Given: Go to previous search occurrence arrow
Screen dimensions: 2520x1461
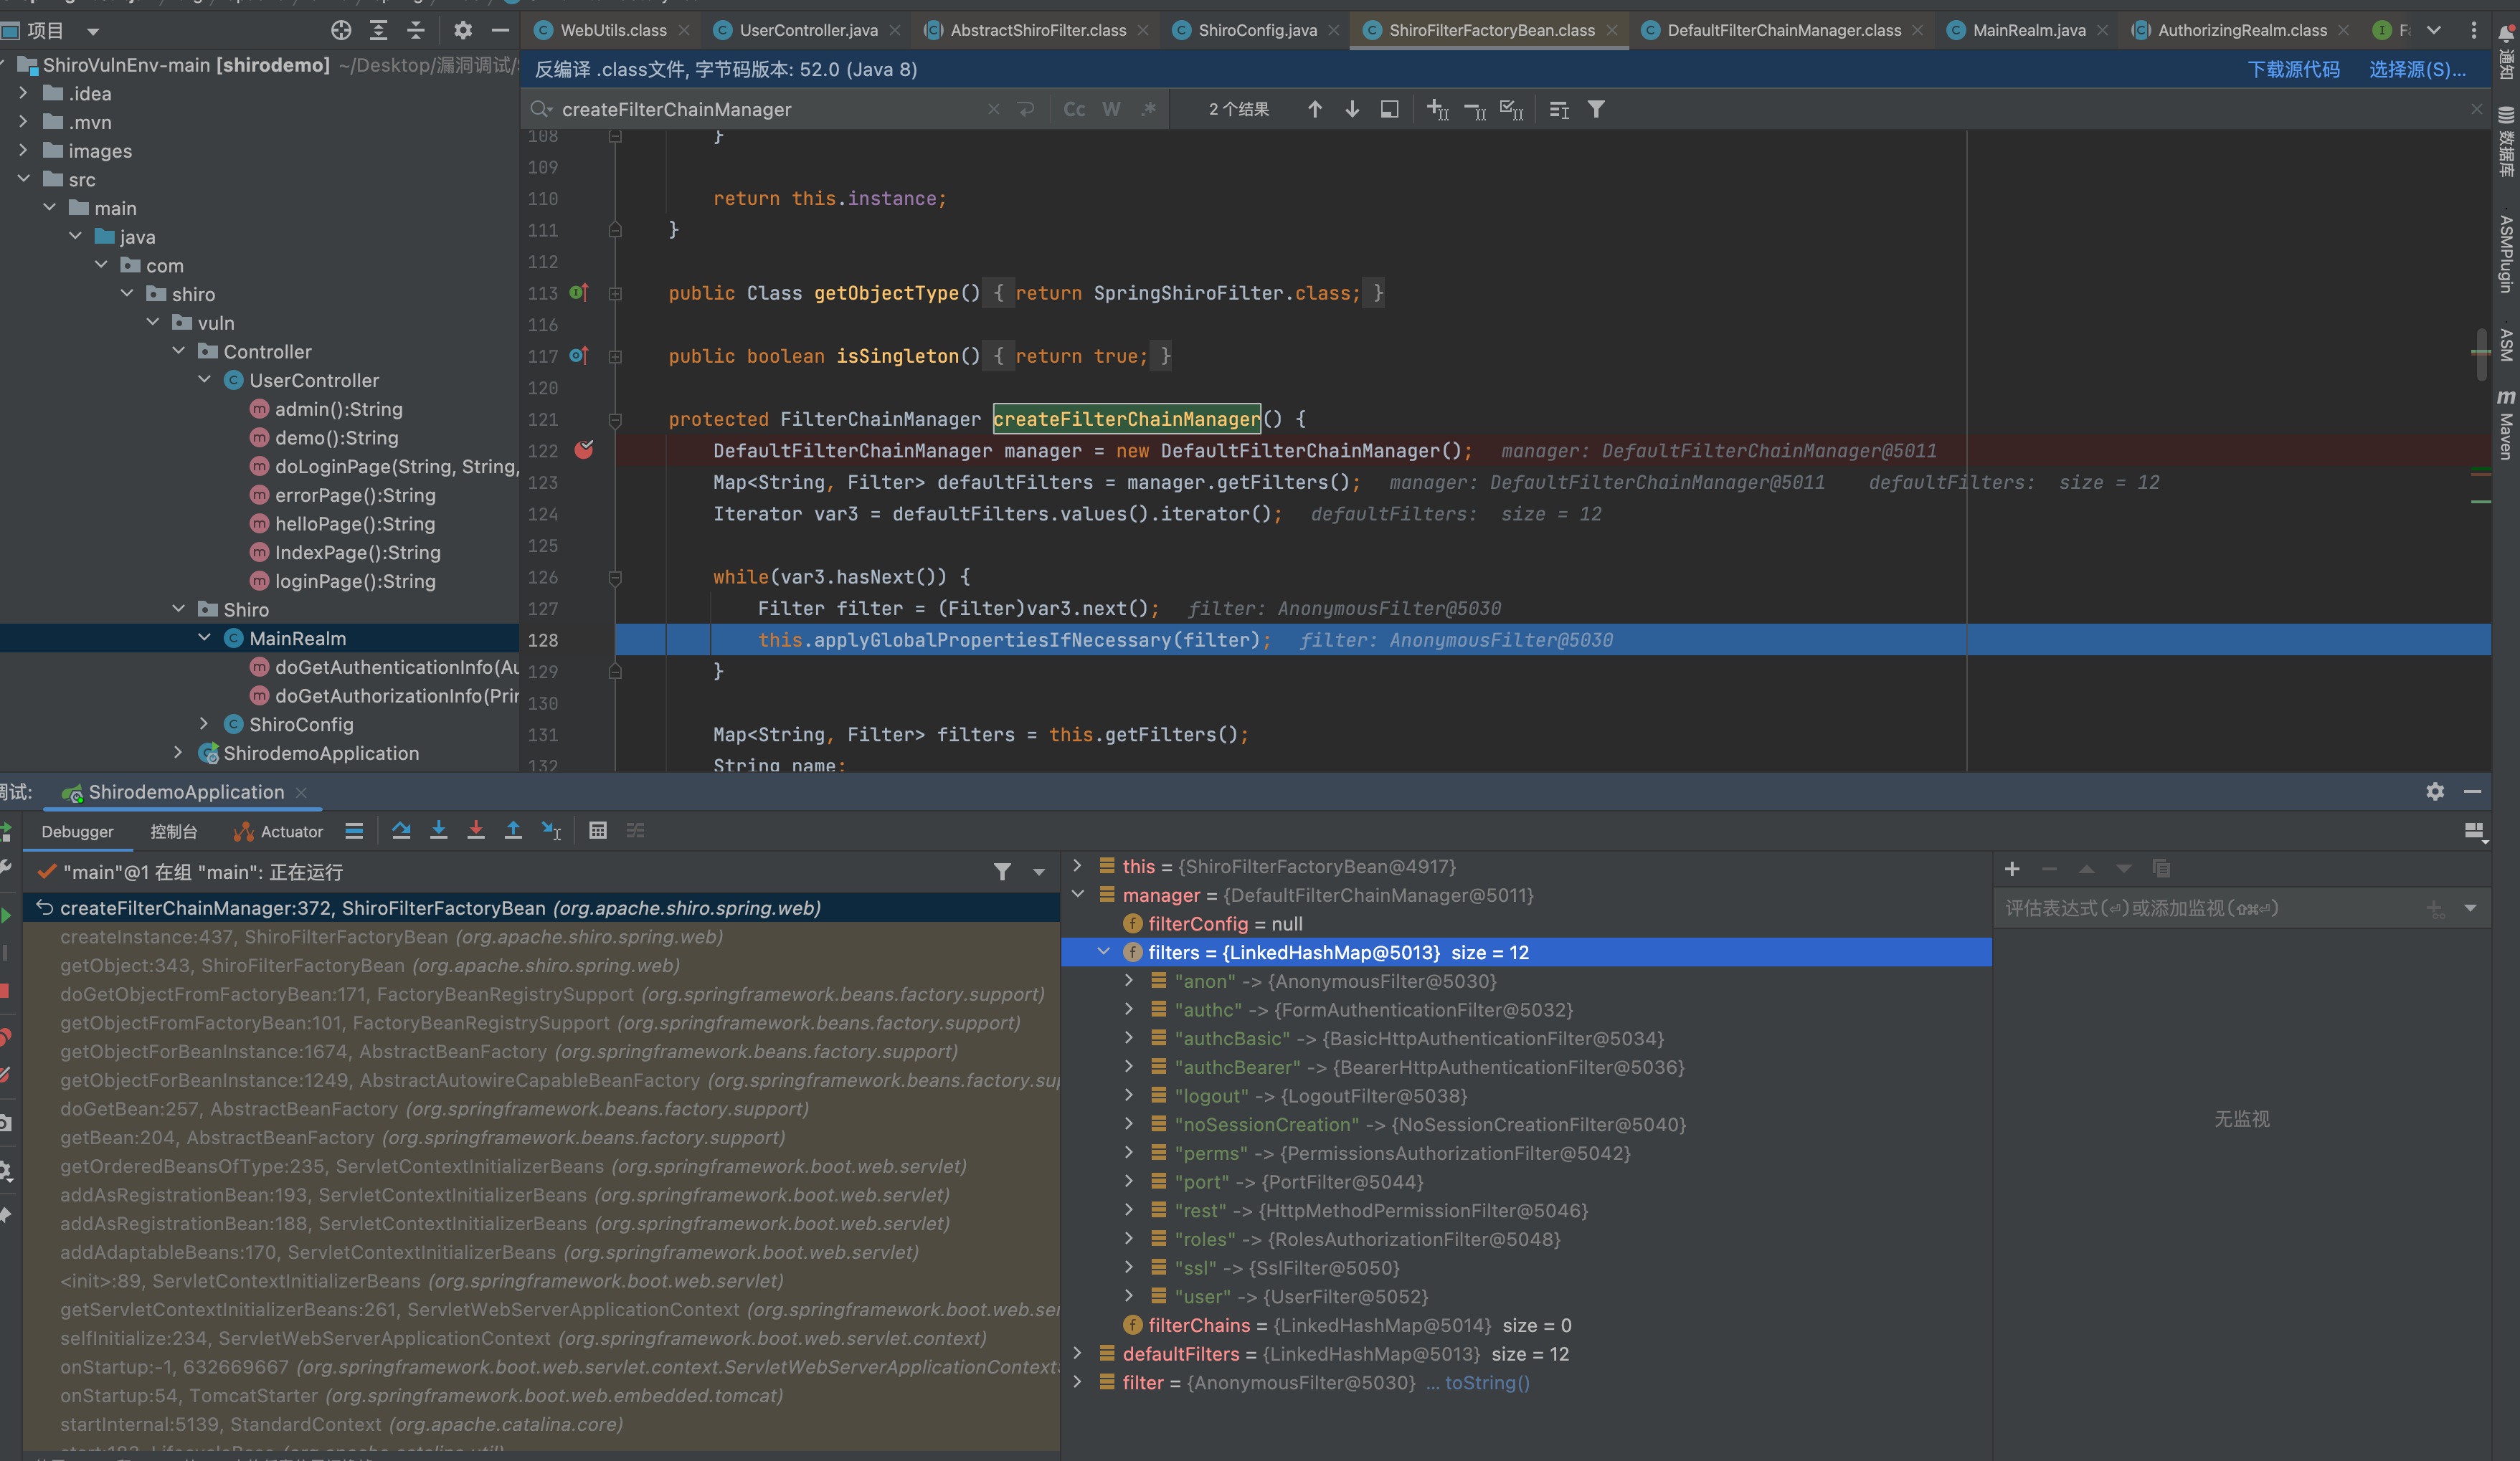Looking at the screenshot, I should pyautogui.click(x=1314, y=109).
